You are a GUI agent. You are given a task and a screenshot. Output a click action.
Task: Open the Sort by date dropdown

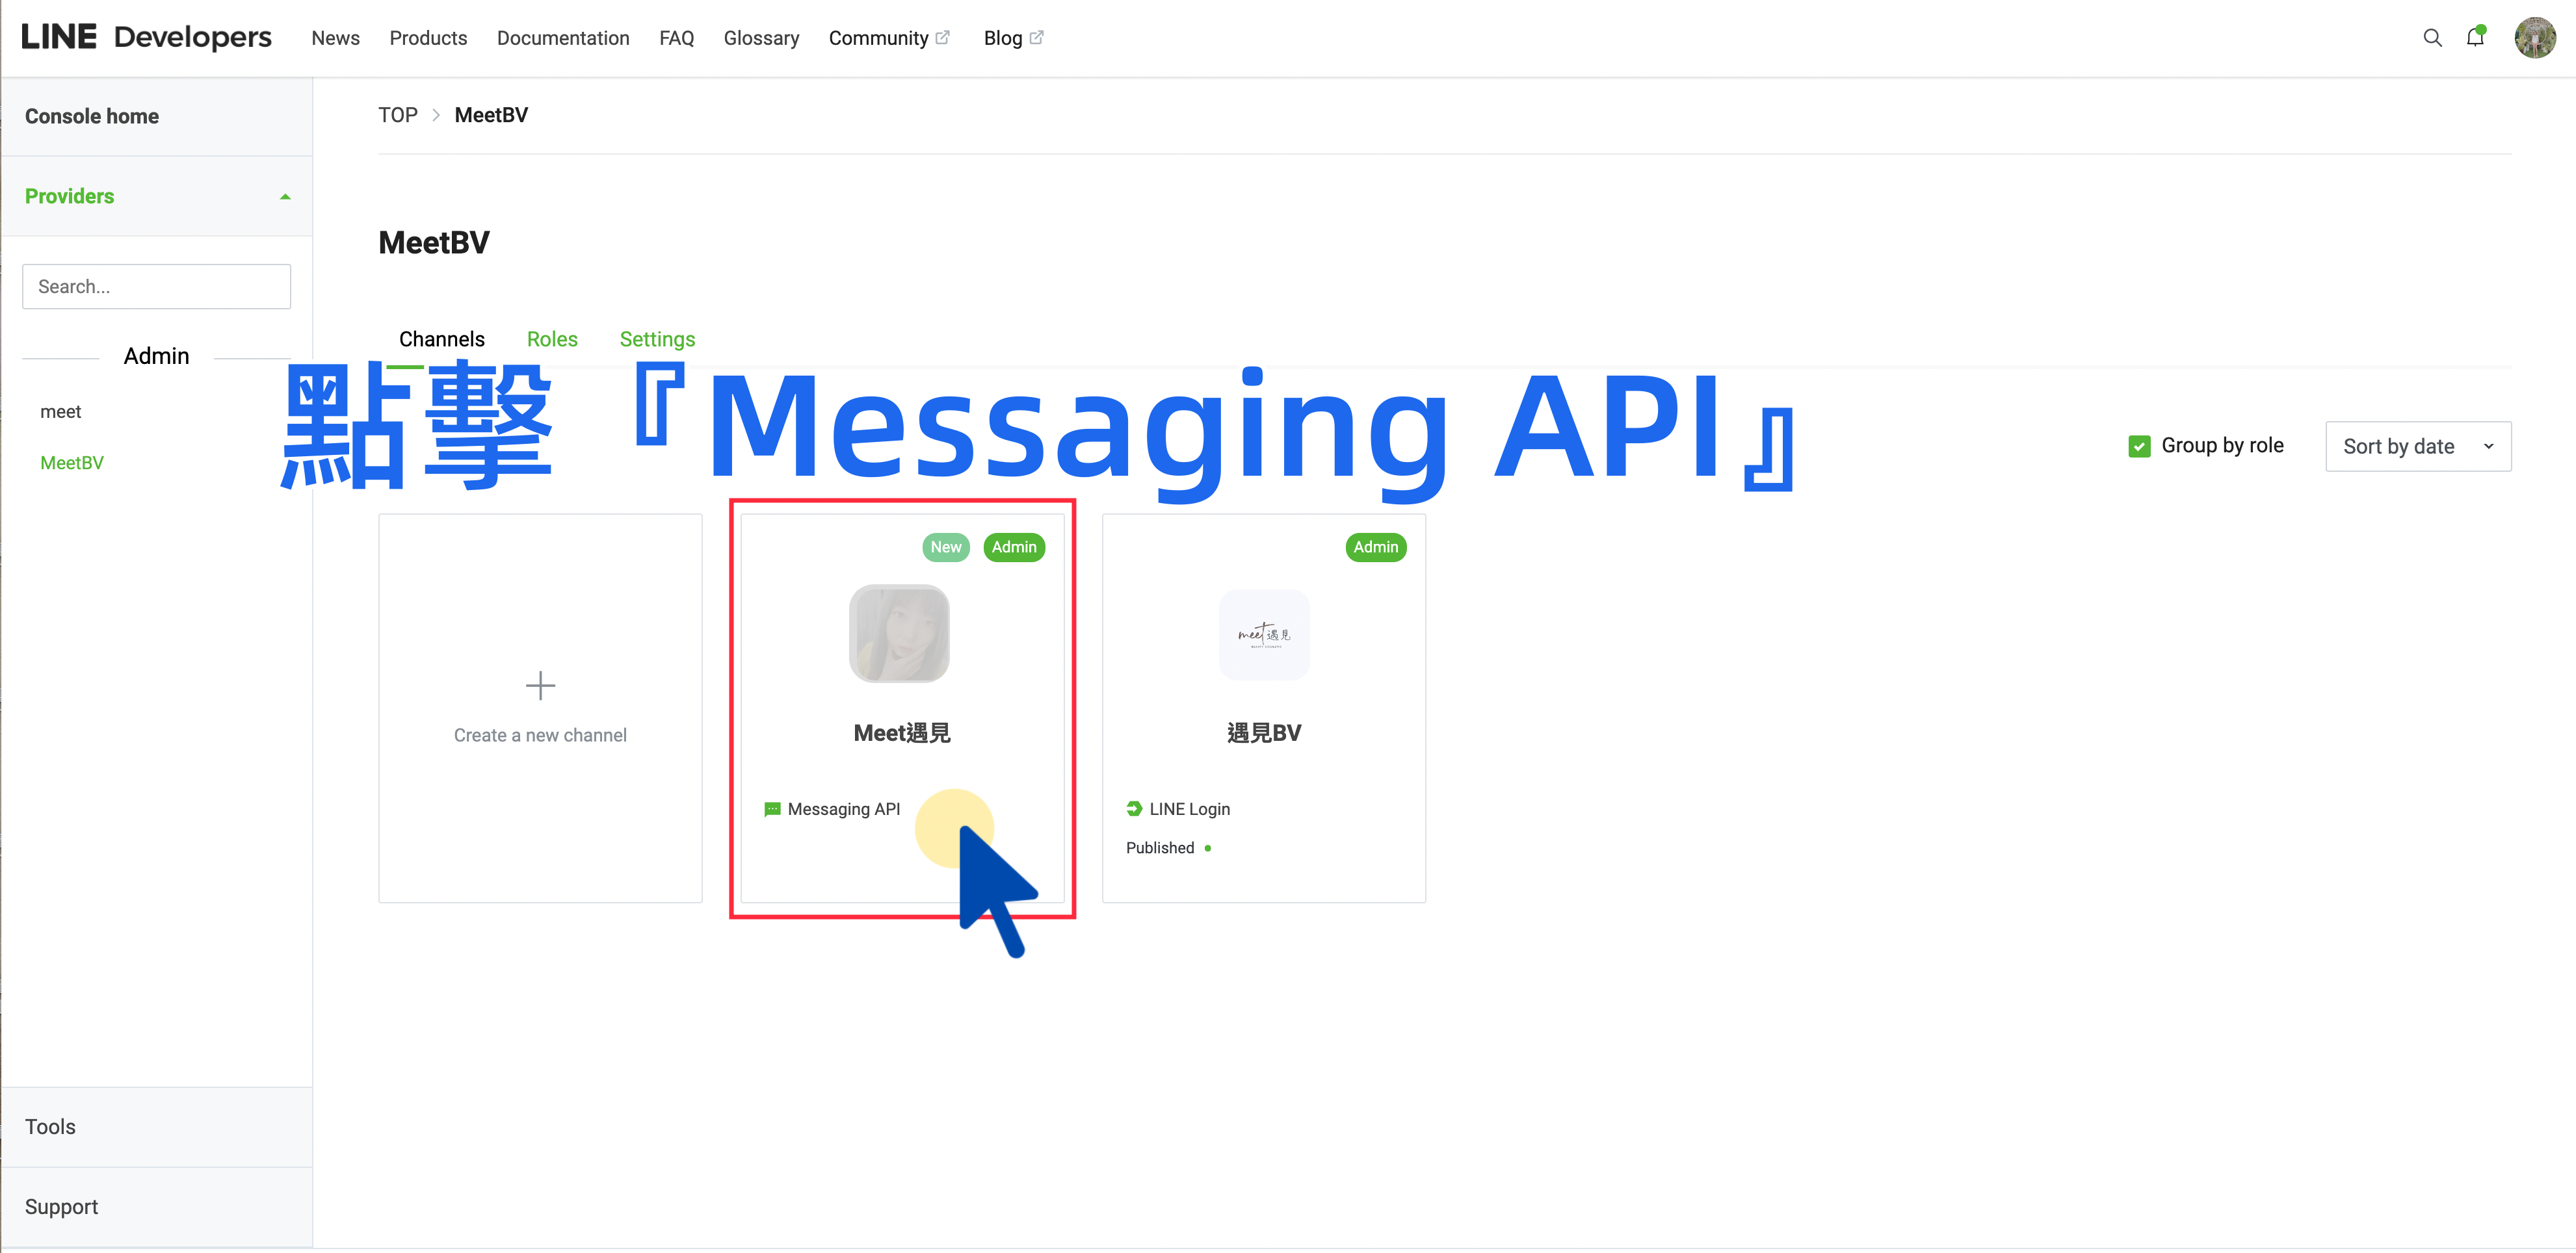click(2418, 446)
